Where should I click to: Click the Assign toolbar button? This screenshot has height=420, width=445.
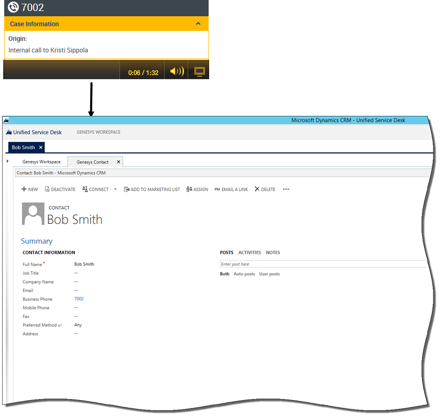click(x=197, y=189)
